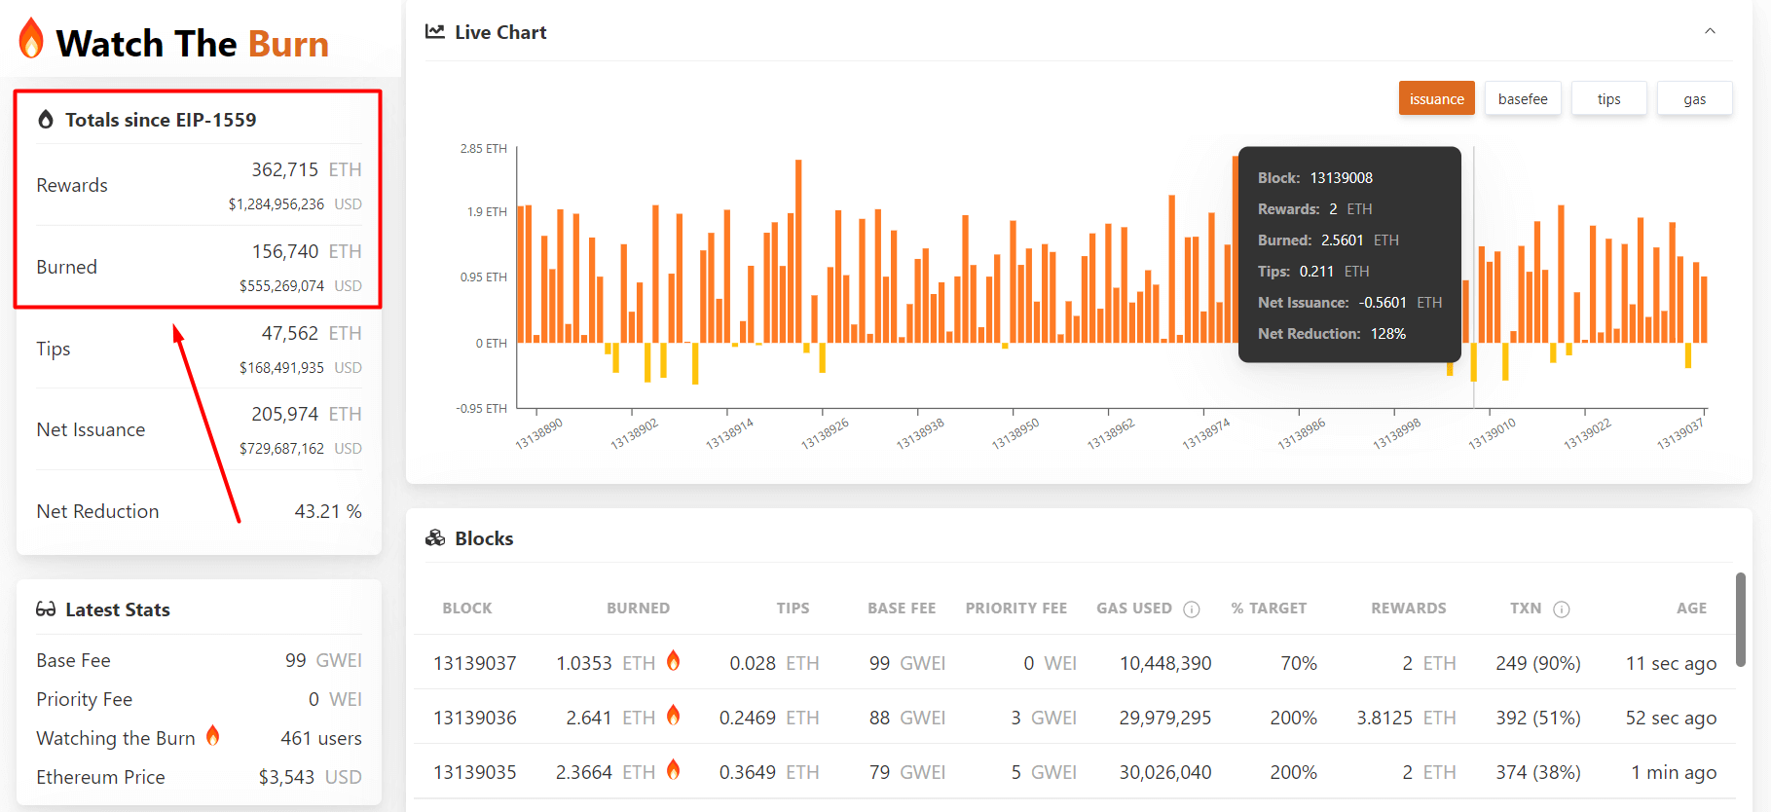Collapse the Live Chart panel using the chevron
The width and height of the screenshot is (1771, 812).
[x=1709, y=31]
